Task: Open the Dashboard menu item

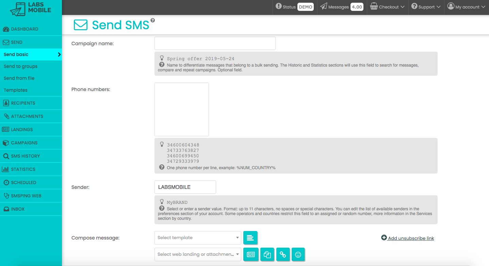Action: click(31, 29)
